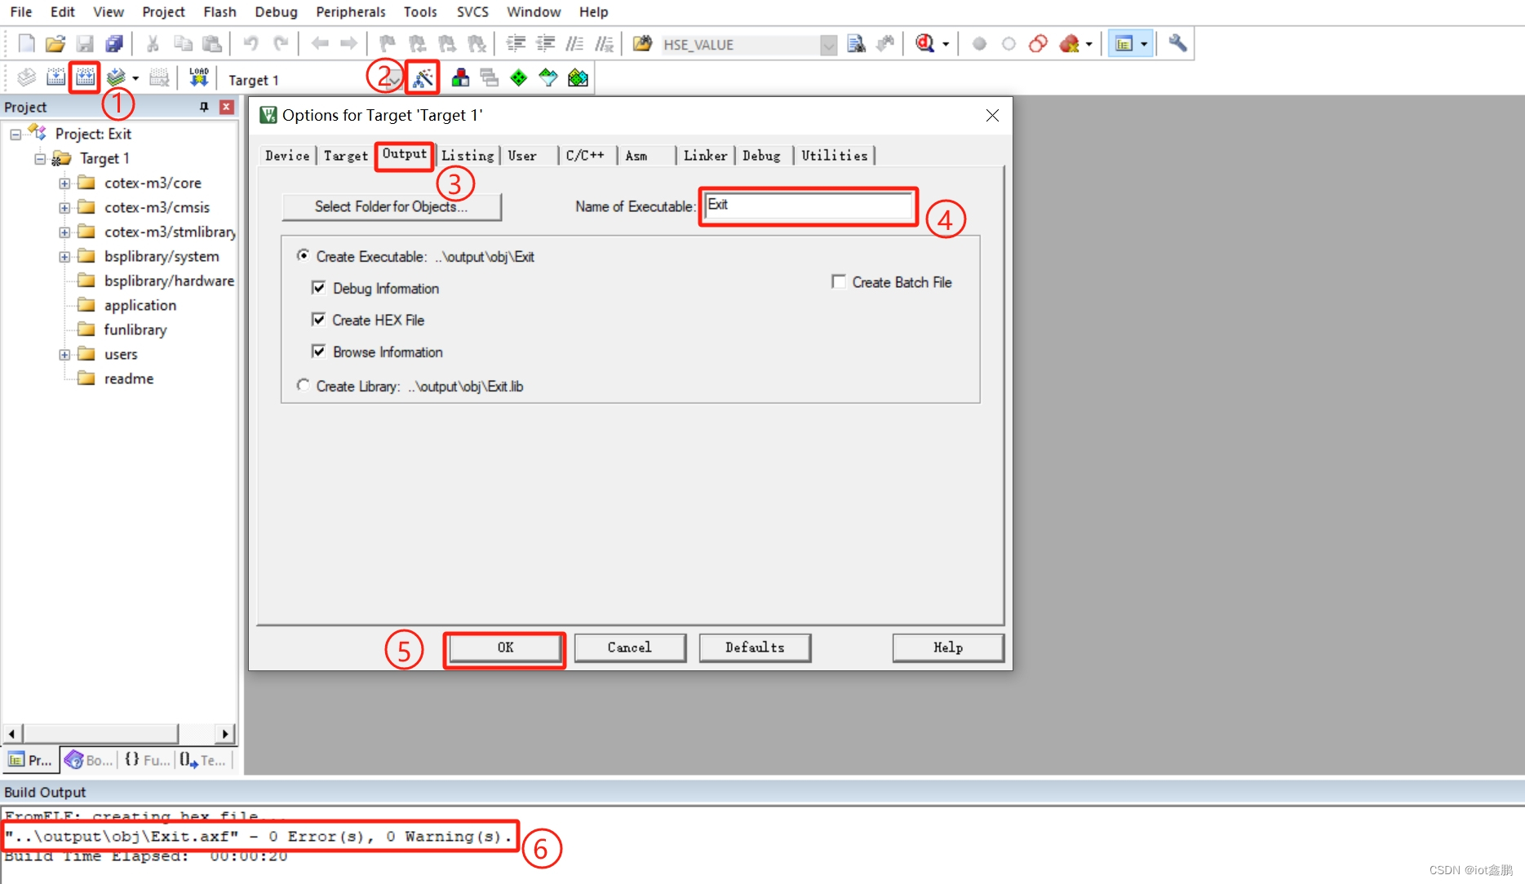Screen dimensions: 1525x884
Task: Pin the Project panel with pushpin
Action: [204, 107]
